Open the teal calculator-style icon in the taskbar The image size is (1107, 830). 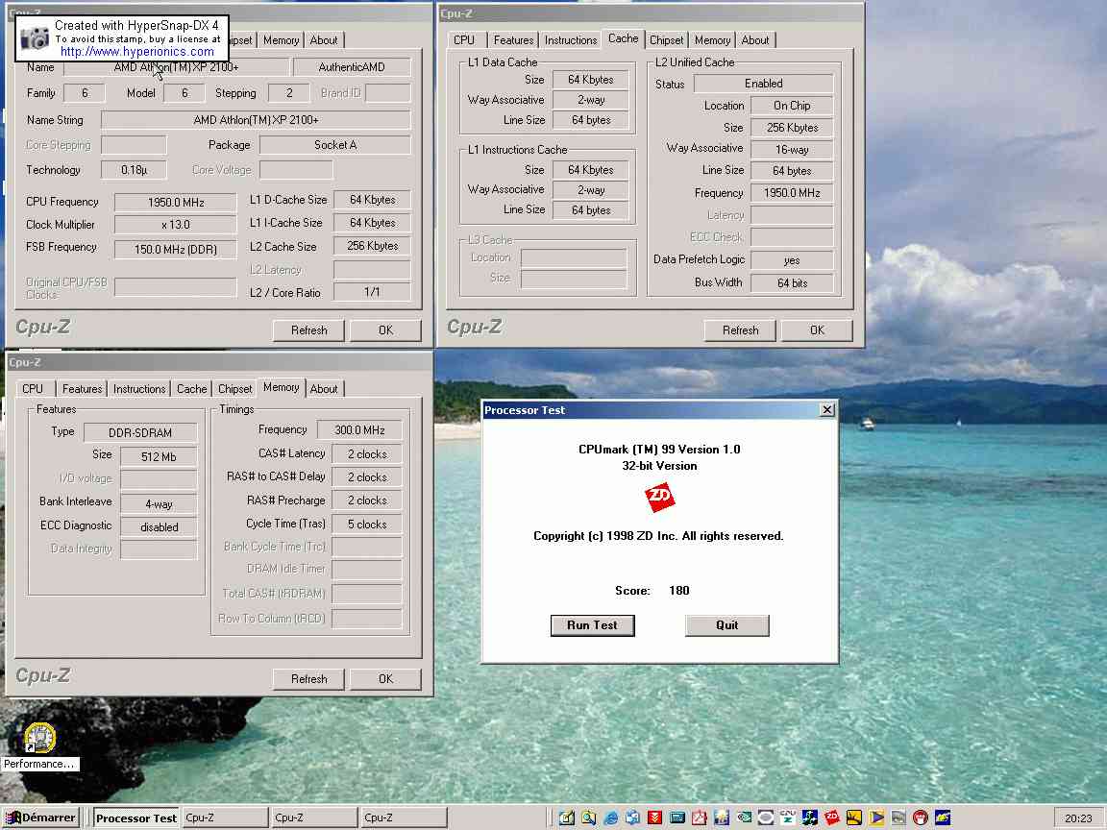point(677,818)
